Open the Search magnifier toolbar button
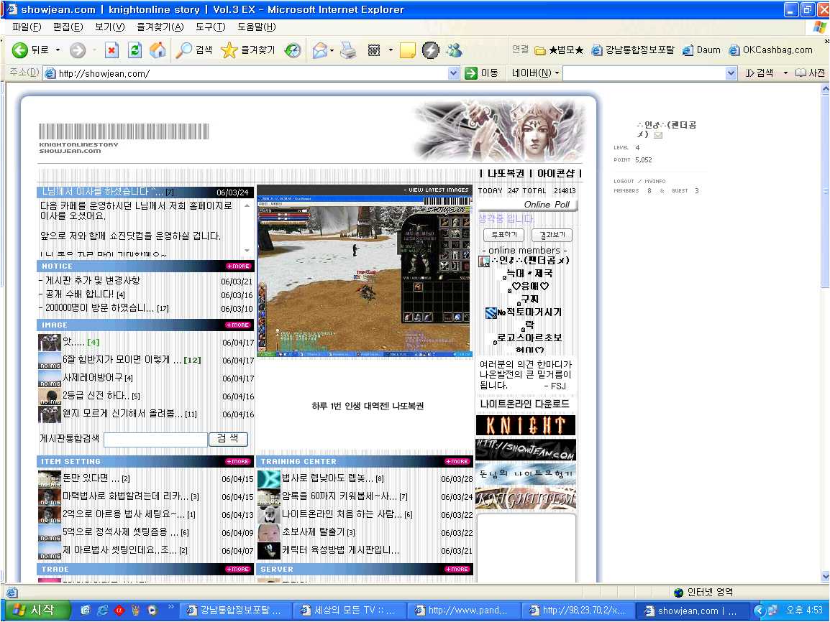 (194, 50)
